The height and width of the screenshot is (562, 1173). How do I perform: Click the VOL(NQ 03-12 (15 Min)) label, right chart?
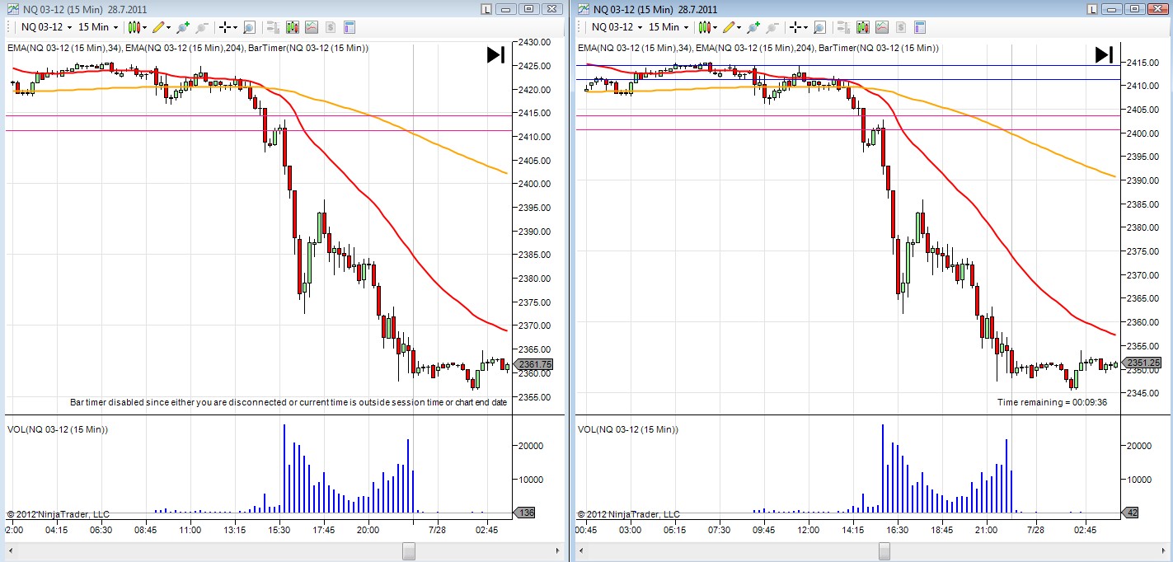tap(628, 429)
